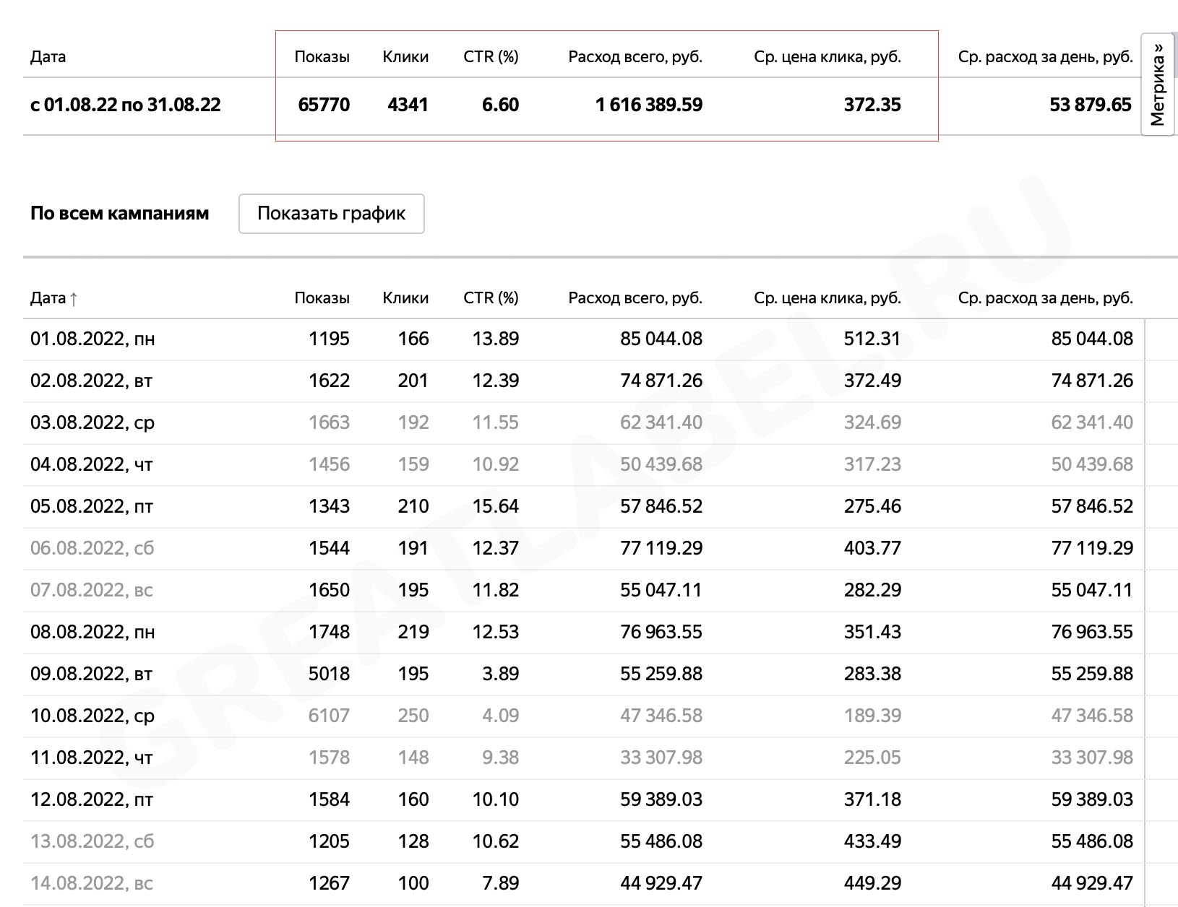
Task: Click the 14.08.2022, вс date
Action: click(92, 883)
